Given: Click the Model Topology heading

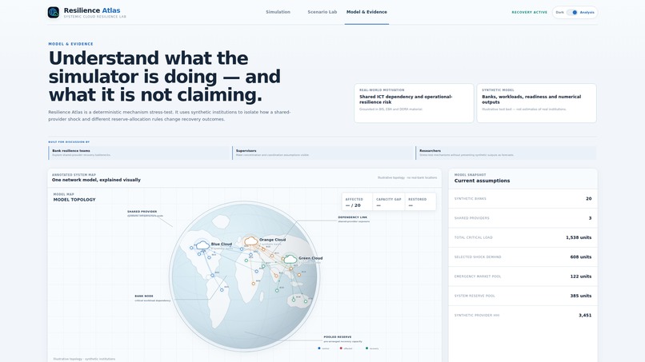Looking at the screenshot, I should click(74, 200).
